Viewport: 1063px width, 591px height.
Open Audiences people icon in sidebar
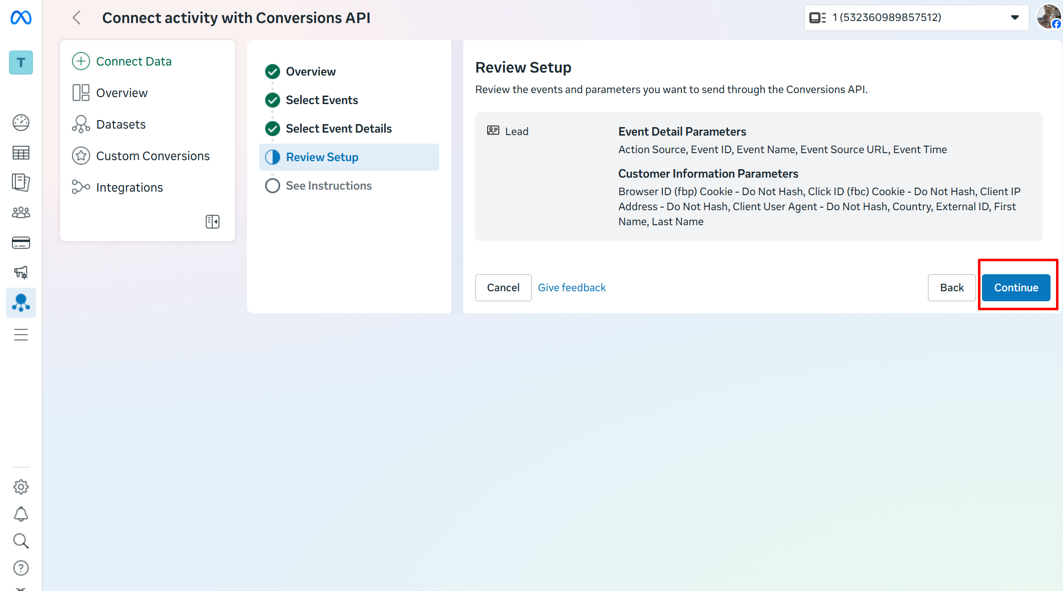pos(21,213)
